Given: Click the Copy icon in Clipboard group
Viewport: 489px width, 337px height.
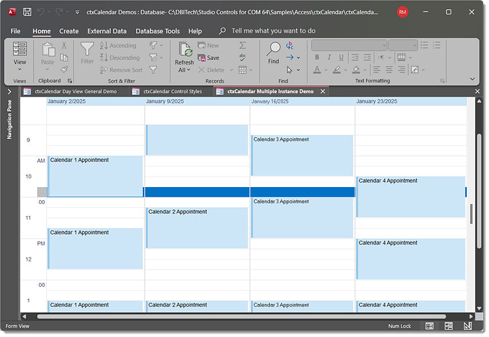Looking at the screenshot, I should (x=64, y=57).
